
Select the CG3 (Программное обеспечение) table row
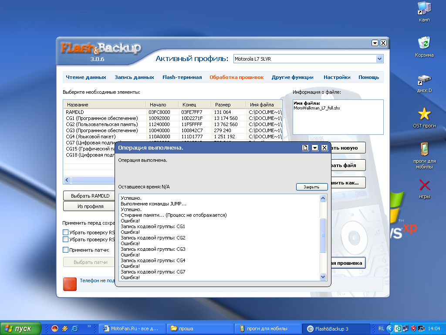(172, 130)
